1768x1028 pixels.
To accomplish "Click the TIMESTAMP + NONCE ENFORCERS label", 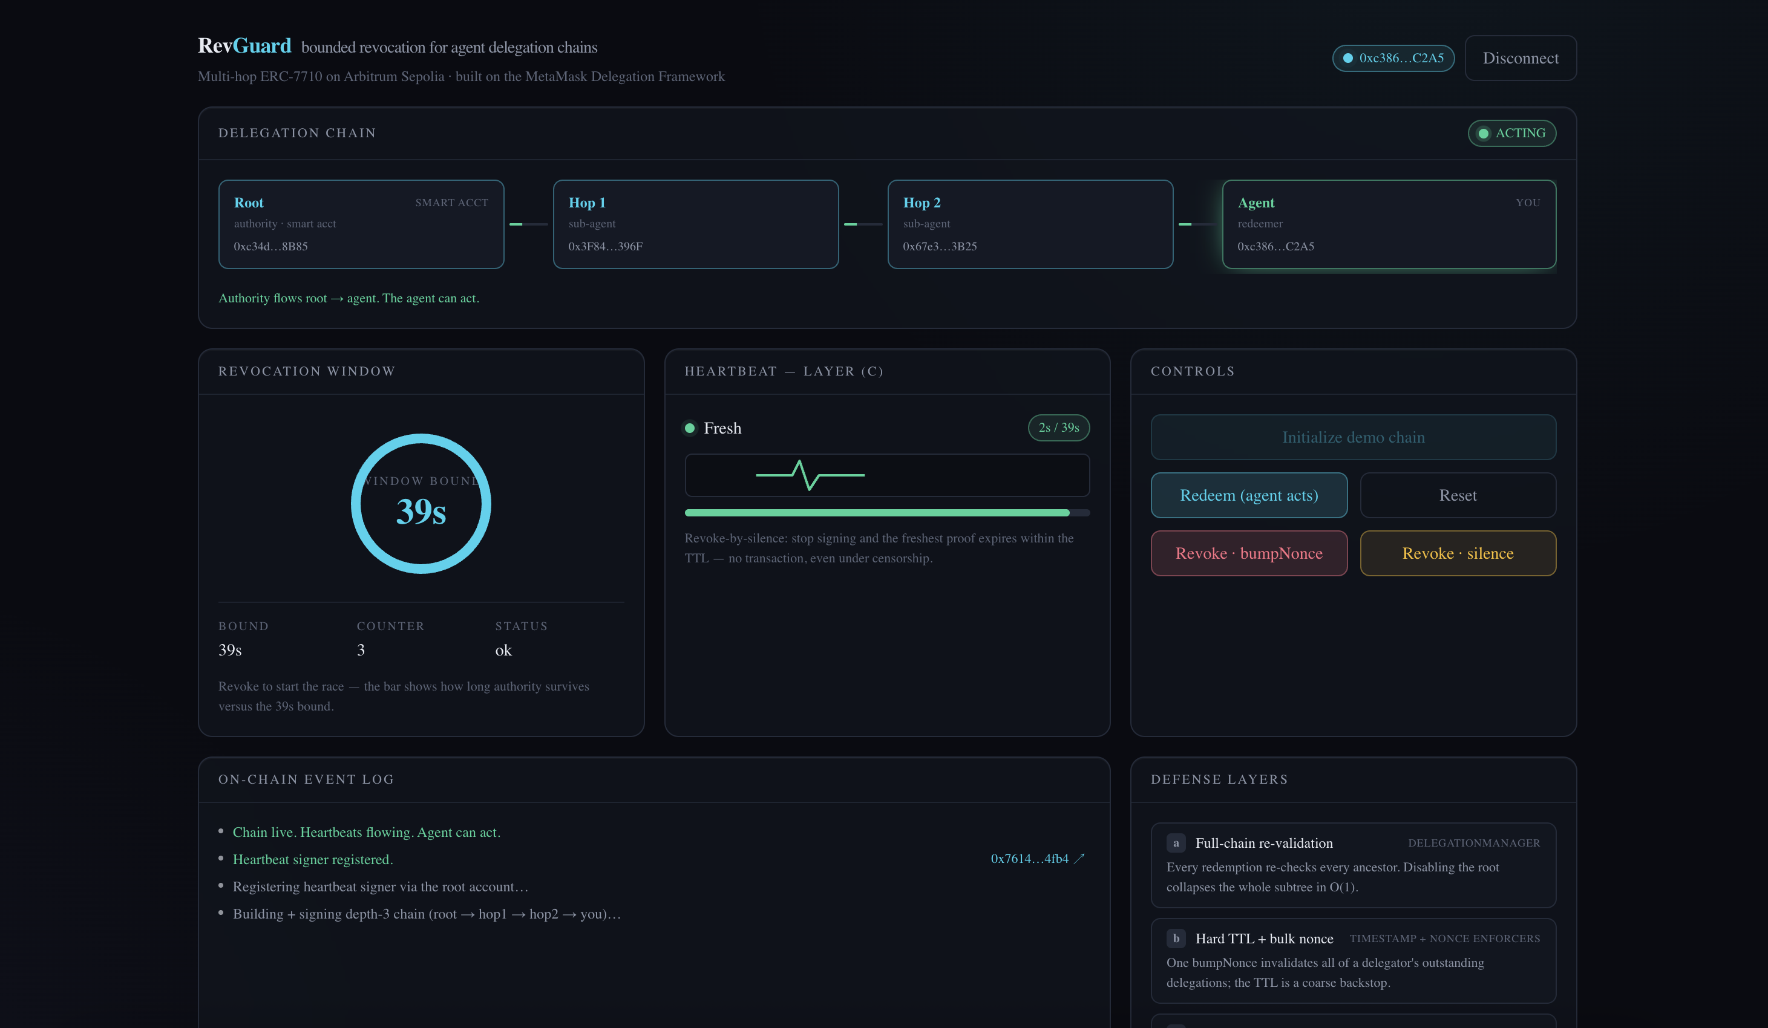I will pos(1446,939).
